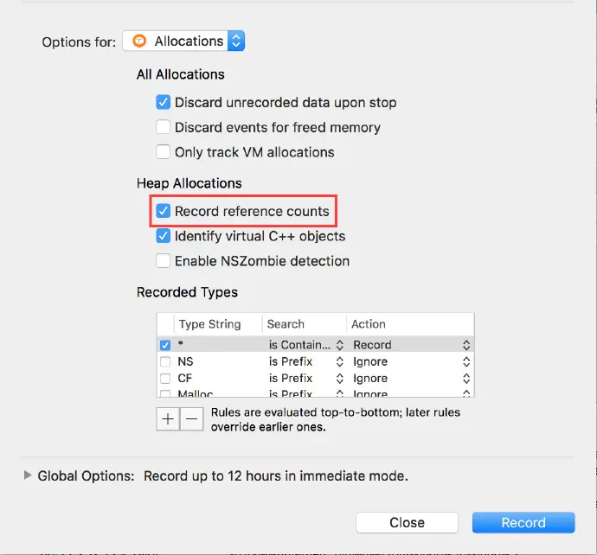Toggle Identify virtual C++ objects
The image size is (597, 555).
[163, 236]
